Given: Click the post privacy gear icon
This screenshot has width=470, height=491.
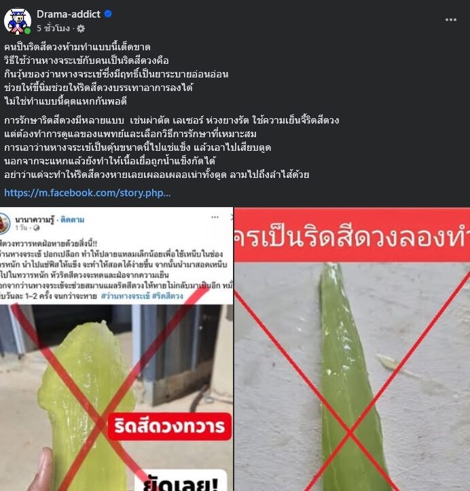Looking at the screenshot, I should pos(81,29).
